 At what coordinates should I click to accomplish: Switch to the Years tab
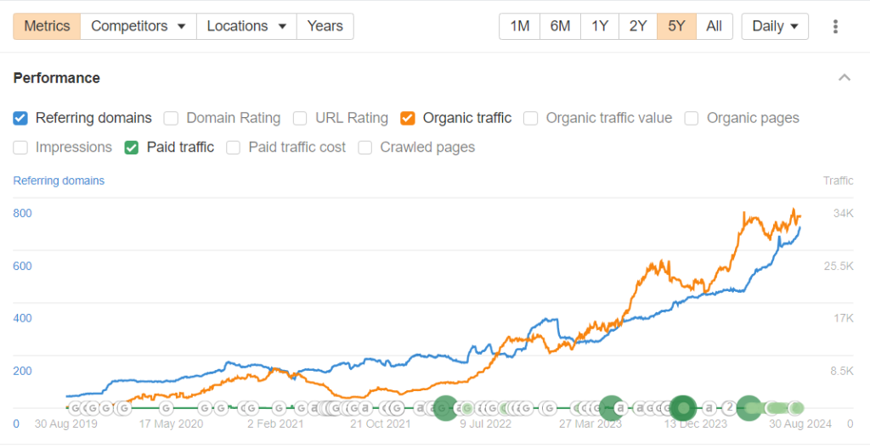(x=325, y=26)
